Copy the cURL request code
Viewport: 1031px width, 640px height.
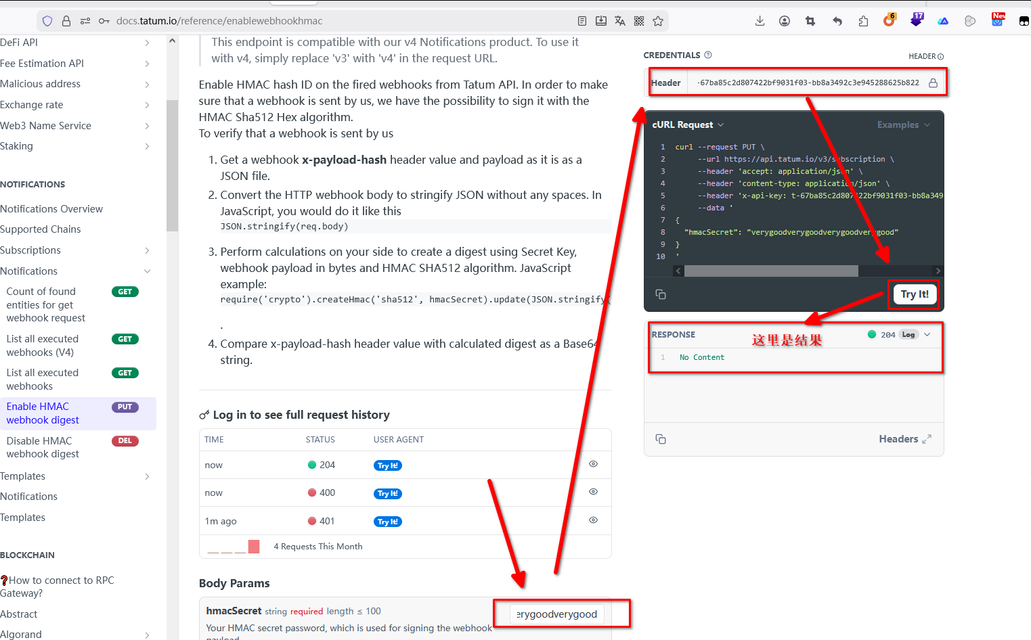coord(661,294)
